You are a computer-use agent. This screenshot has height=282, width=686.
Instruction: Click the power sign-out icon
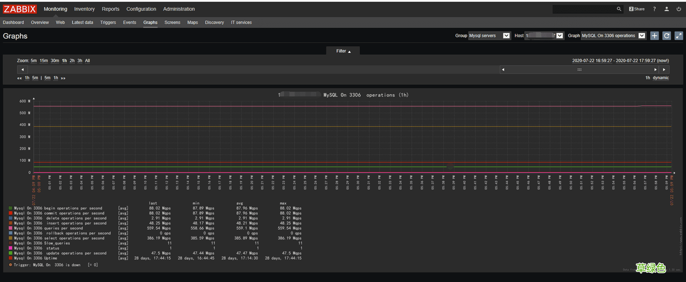point(679,9)
